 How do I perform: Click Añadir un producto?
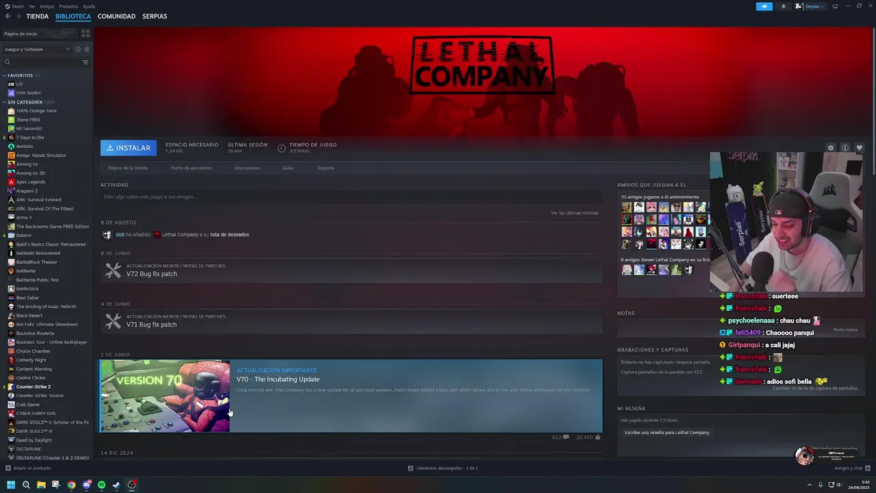coord(28,468)
